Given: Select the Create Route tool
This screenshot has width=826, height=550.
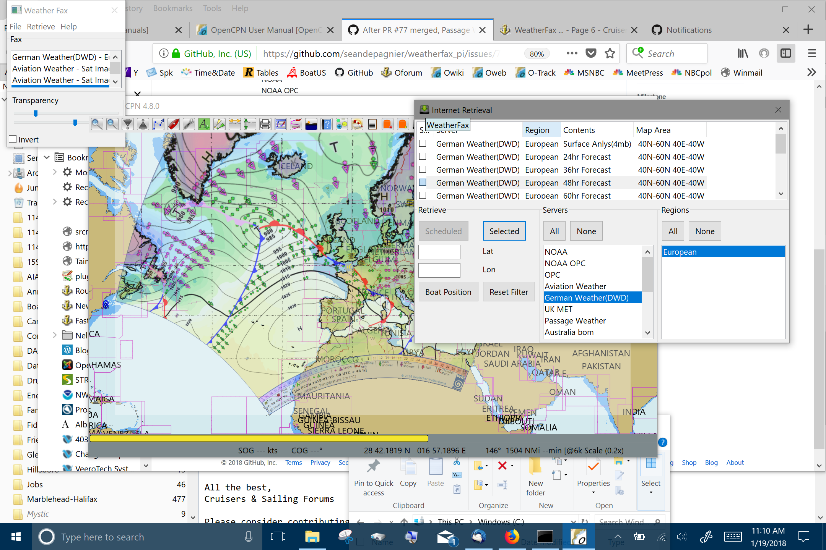Looking at the screenshot, I should point(158,124).
